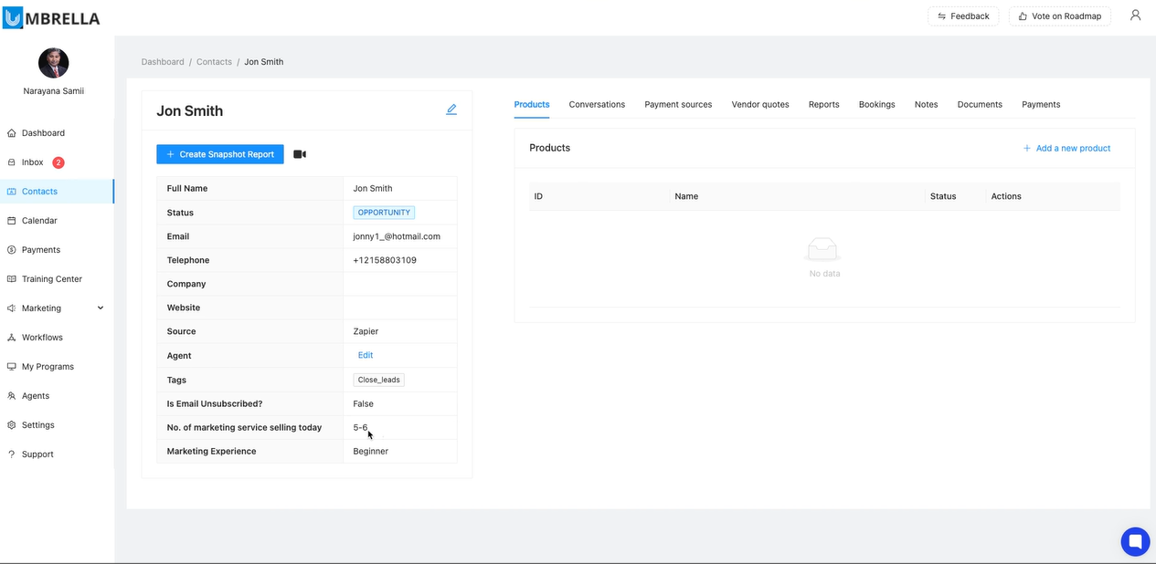The image size is (1156, 564).
Task: Open the Conversations tab
Action: tap(597, 104)
